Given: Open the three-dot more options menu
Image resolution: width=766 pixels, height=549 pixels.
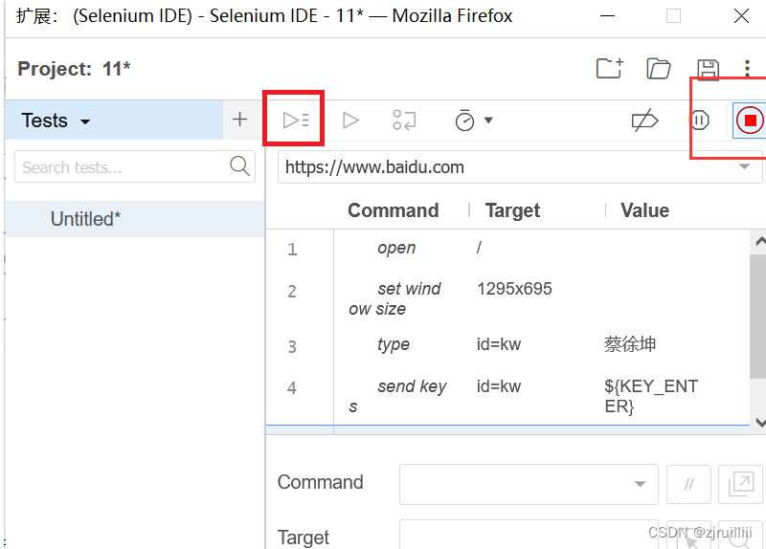Looking at the screenshot, I should [747, 68].
